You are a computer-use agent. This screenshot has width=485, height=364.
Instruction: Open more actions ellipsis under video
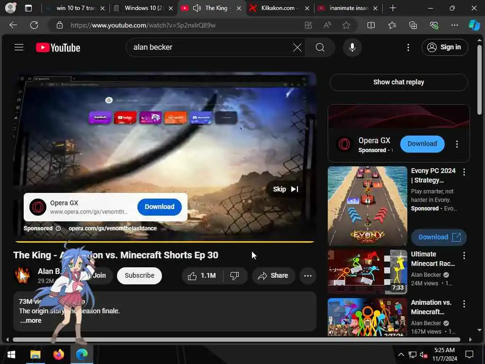point(307,276)
